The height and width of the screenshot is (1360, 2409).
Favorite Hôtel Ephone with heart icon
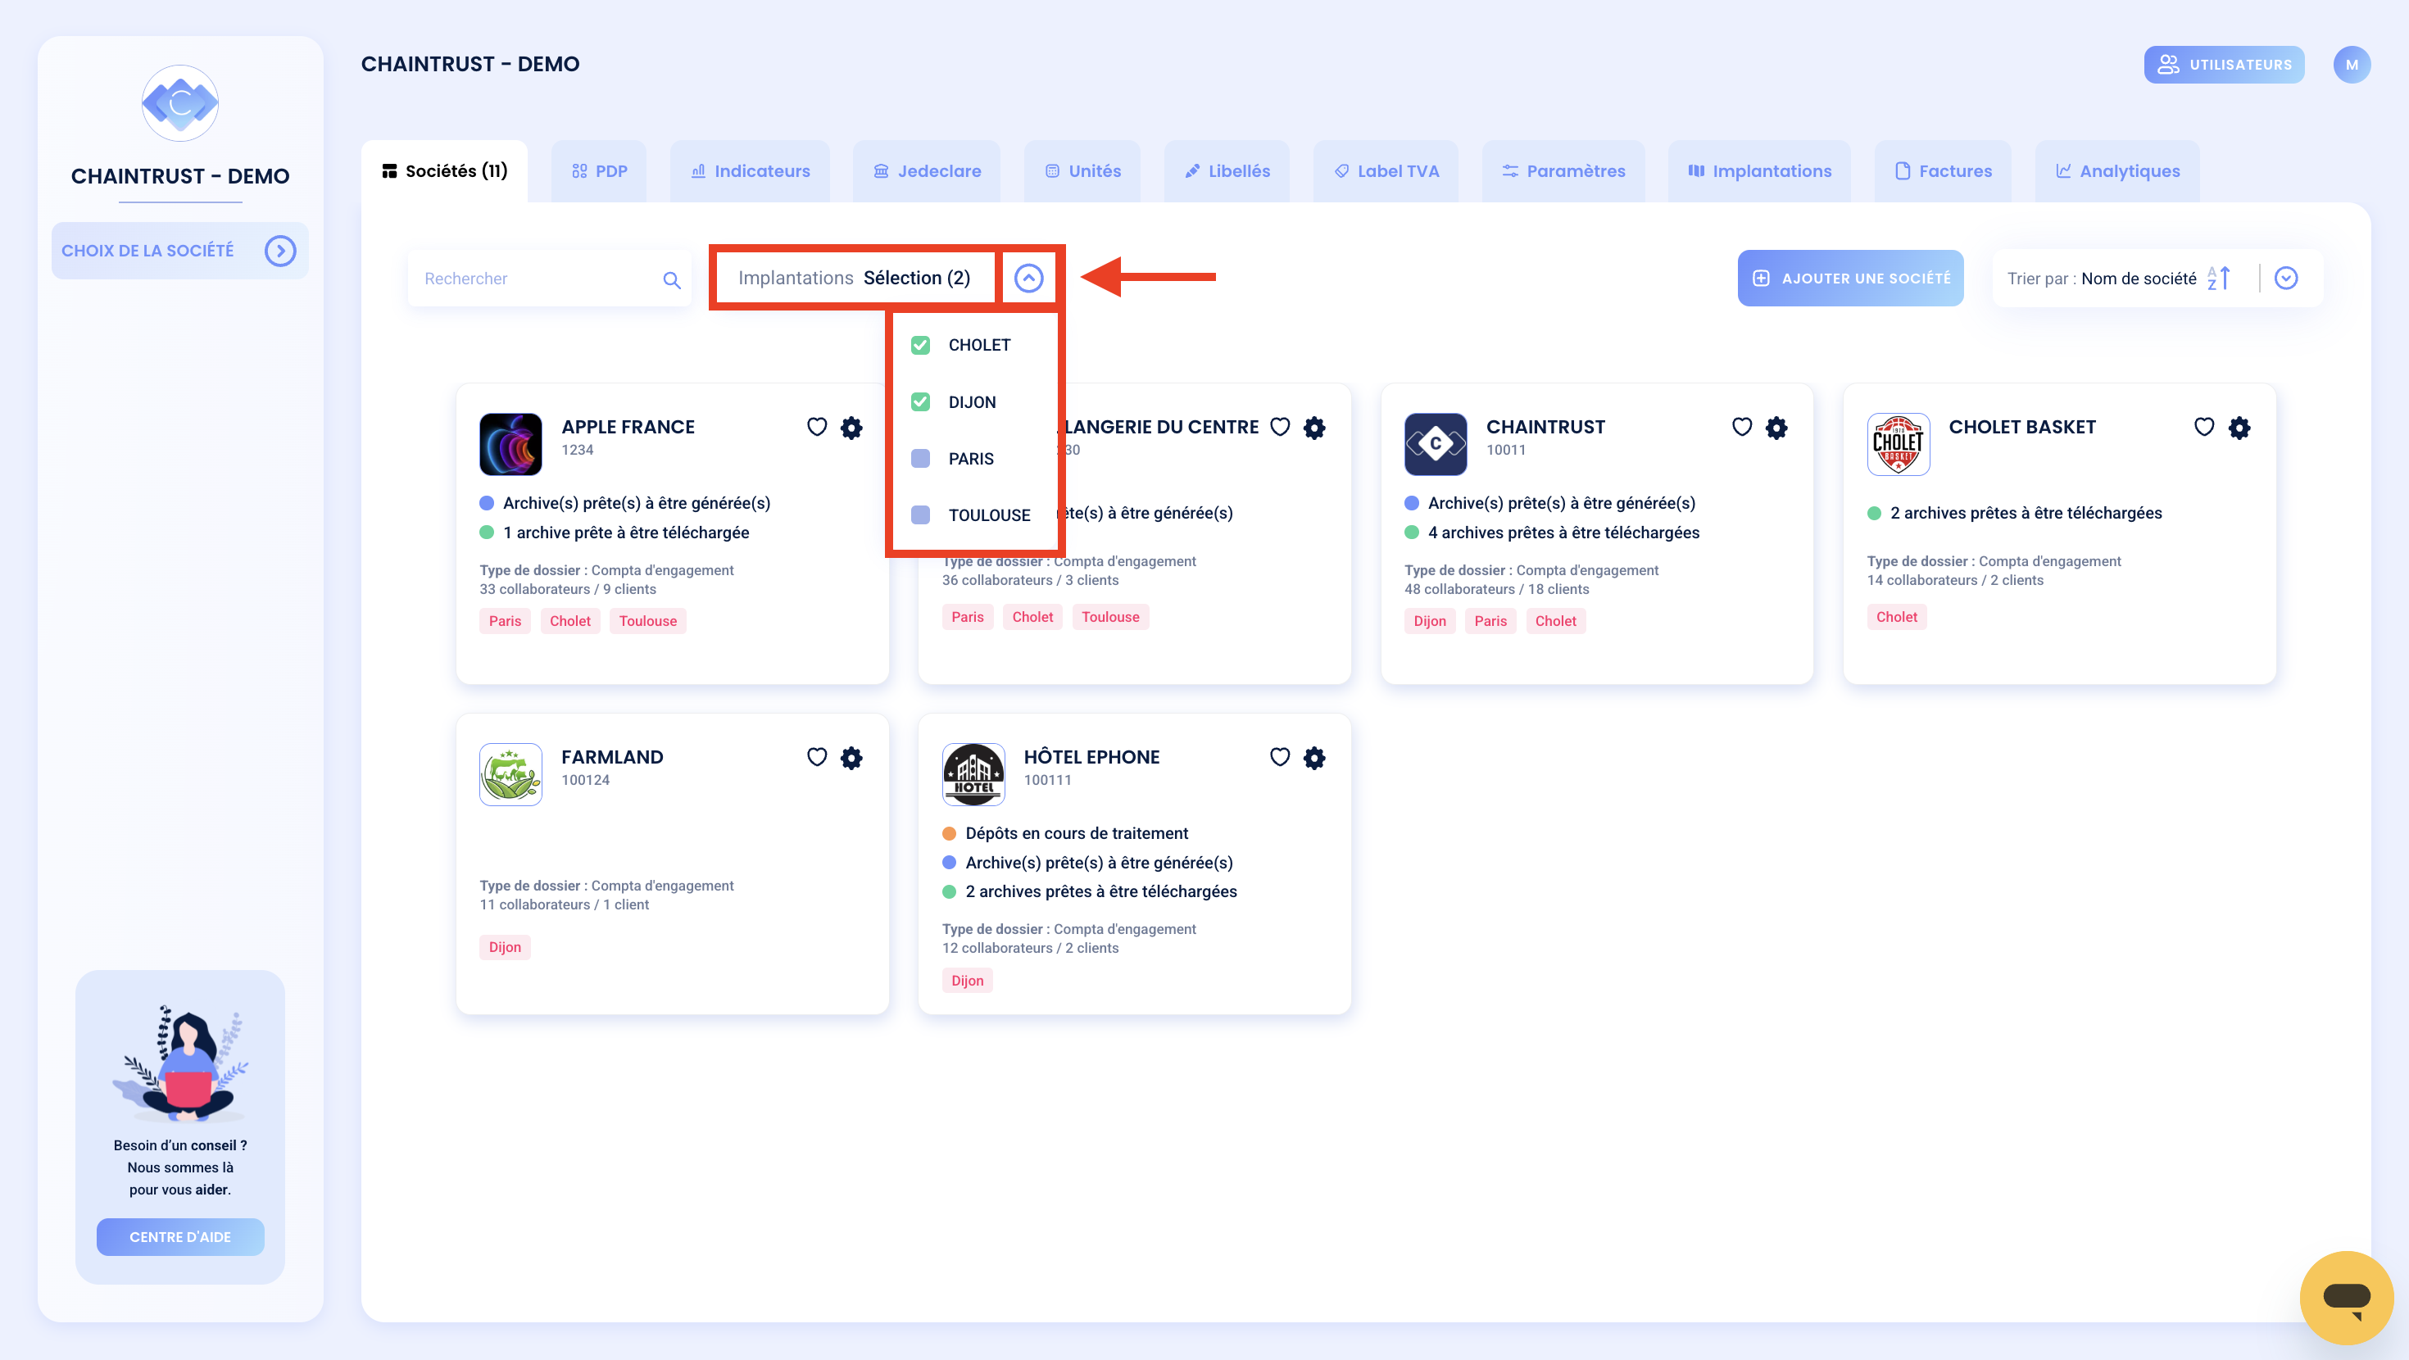[1279, 757]
